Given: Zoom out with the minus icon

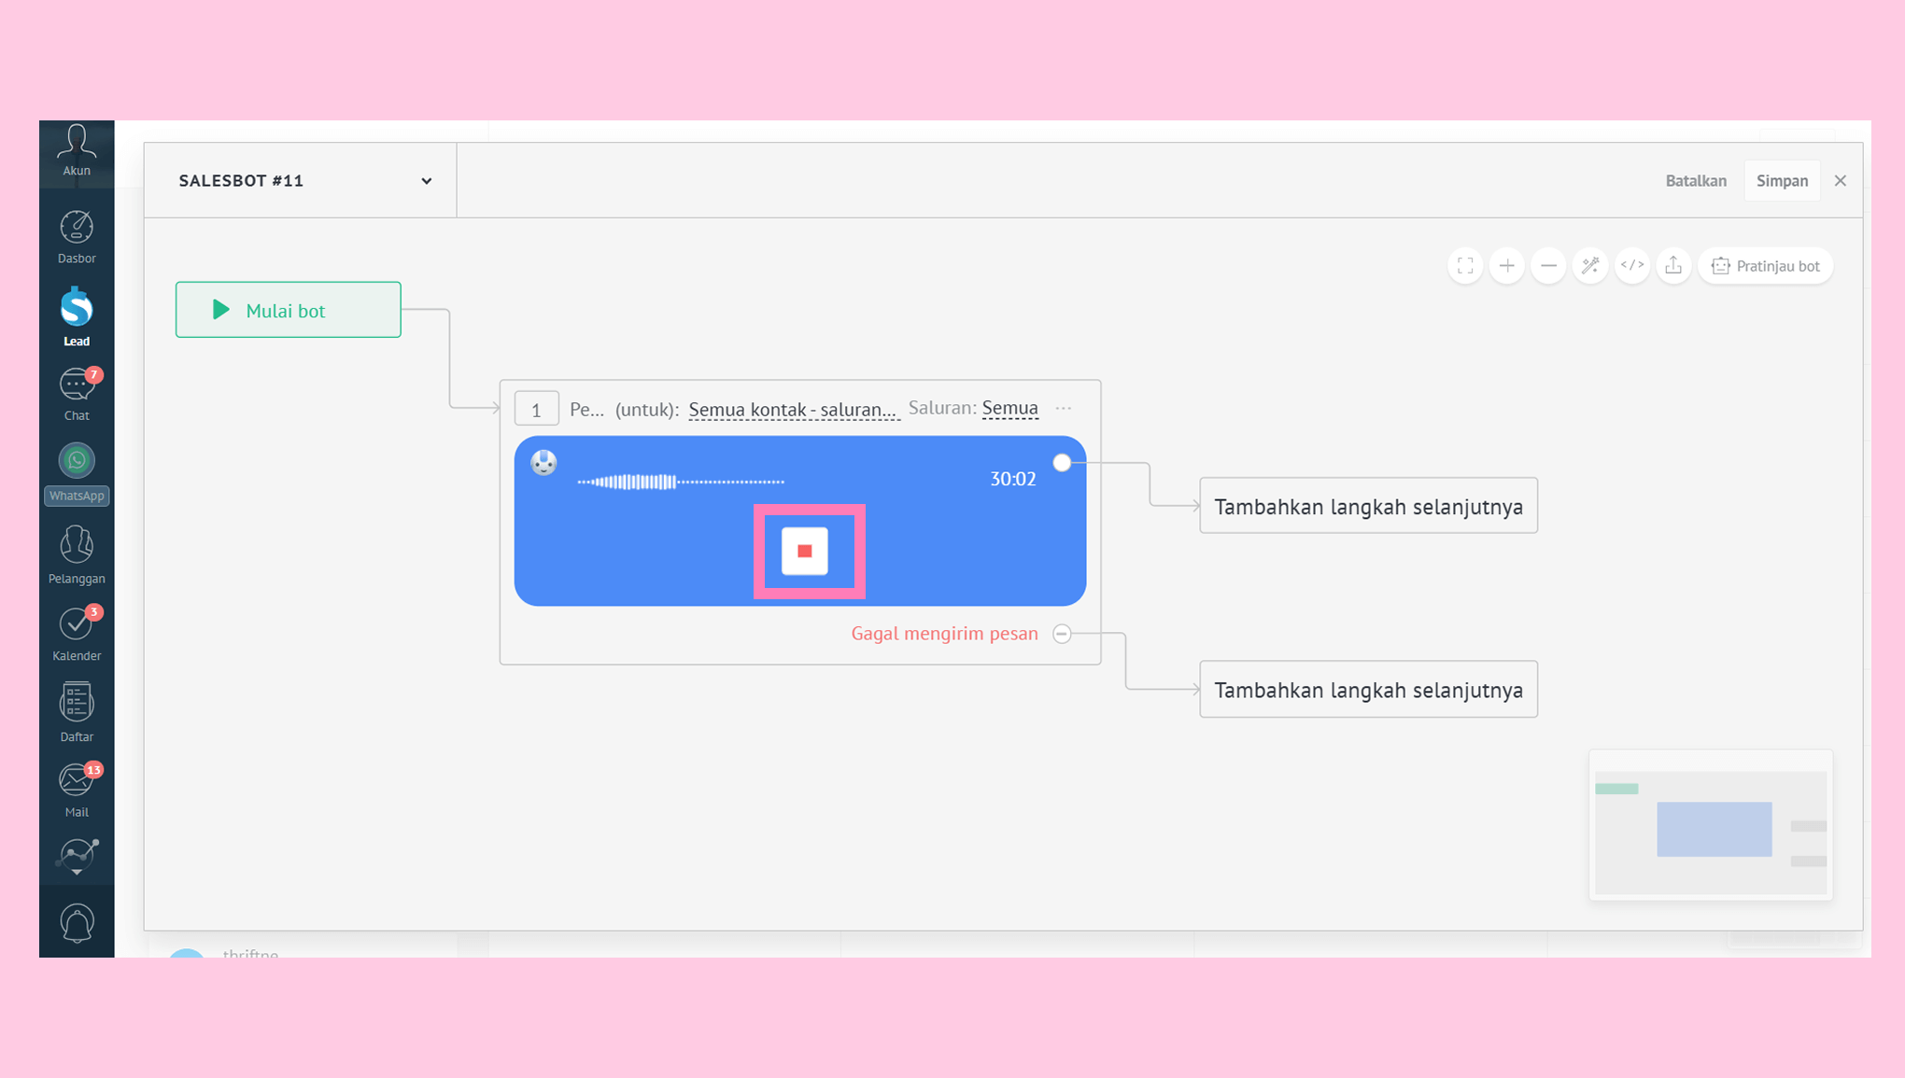Looking at the screenshot, I should (x=1548, y=266).
